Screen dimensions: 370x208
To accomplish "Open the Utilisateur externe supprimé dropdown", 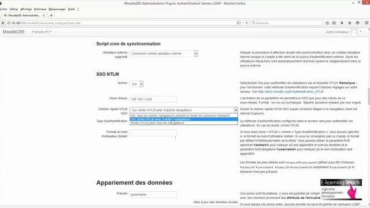I will pyautogui.click(x=164, y=54).
